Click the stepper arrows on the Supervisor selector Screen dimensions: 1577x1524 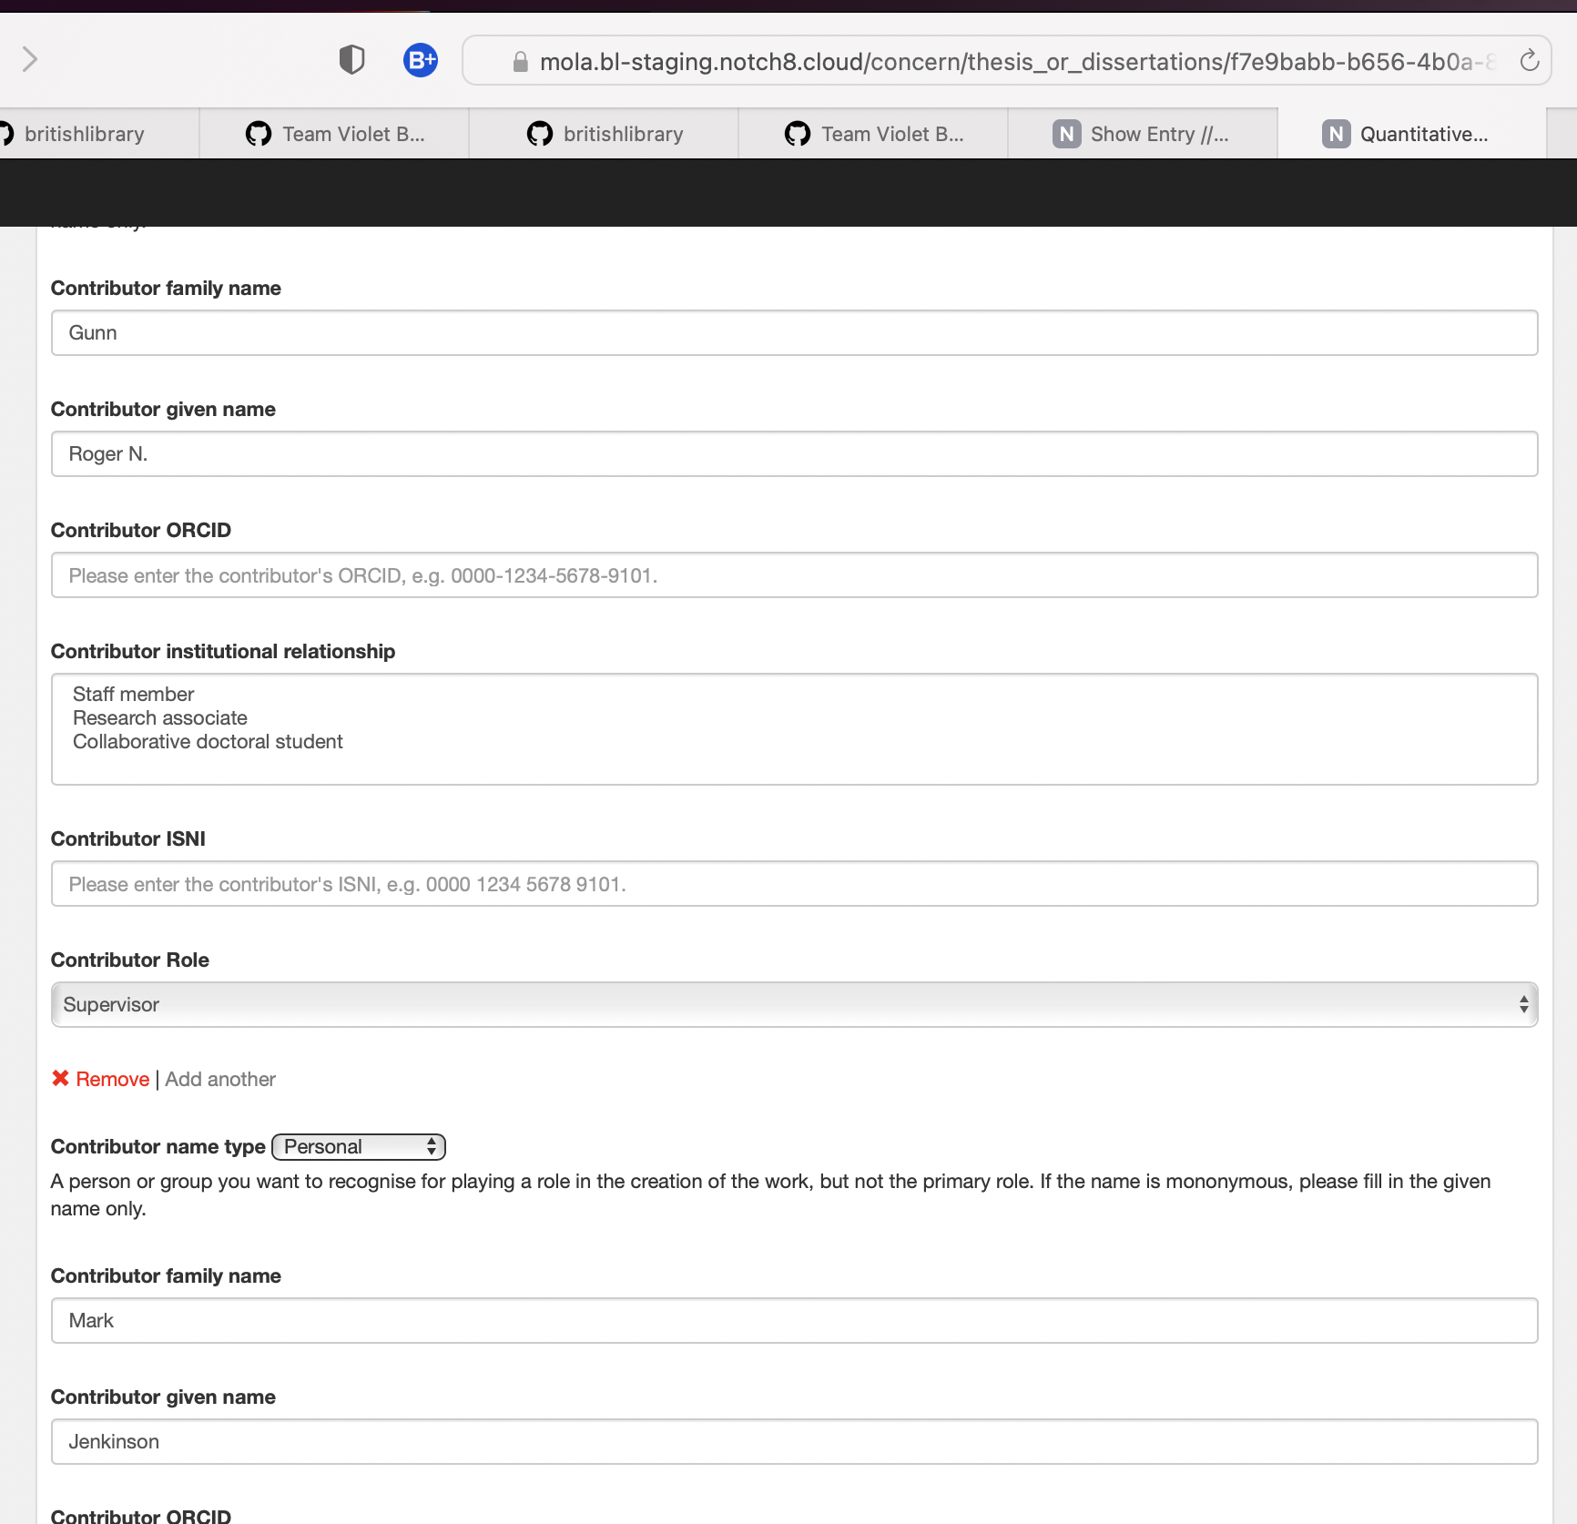pyautogui.click(x=1524, y=1004)
